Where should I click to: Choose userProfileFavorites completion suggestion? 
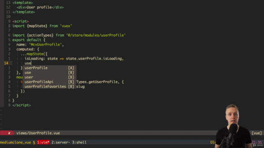coord(49,86)
